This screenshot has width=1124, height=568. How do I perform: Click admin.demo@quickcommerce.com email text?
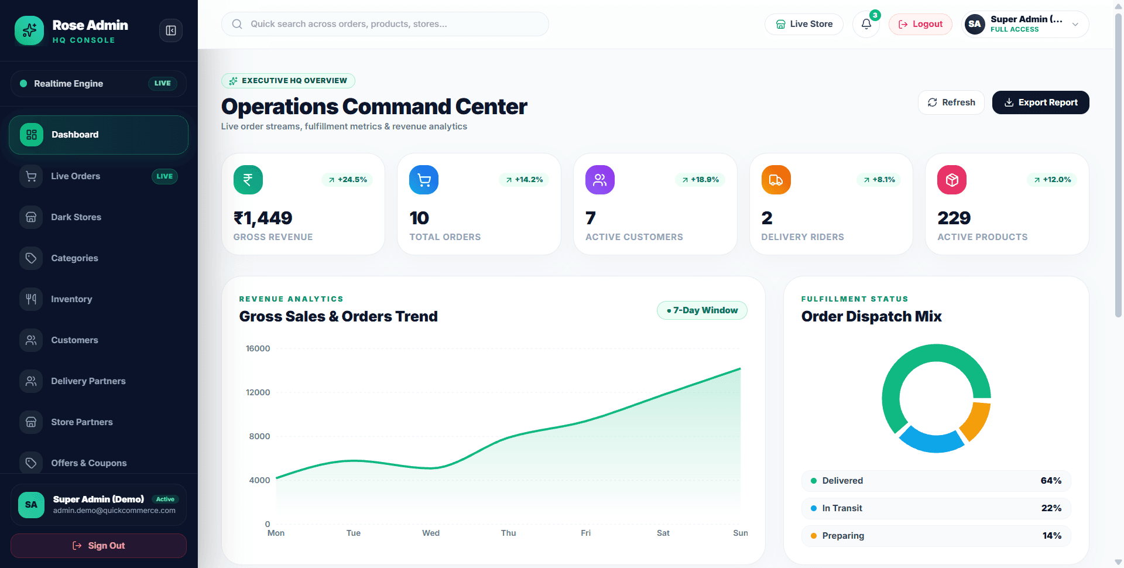point(114,511)
